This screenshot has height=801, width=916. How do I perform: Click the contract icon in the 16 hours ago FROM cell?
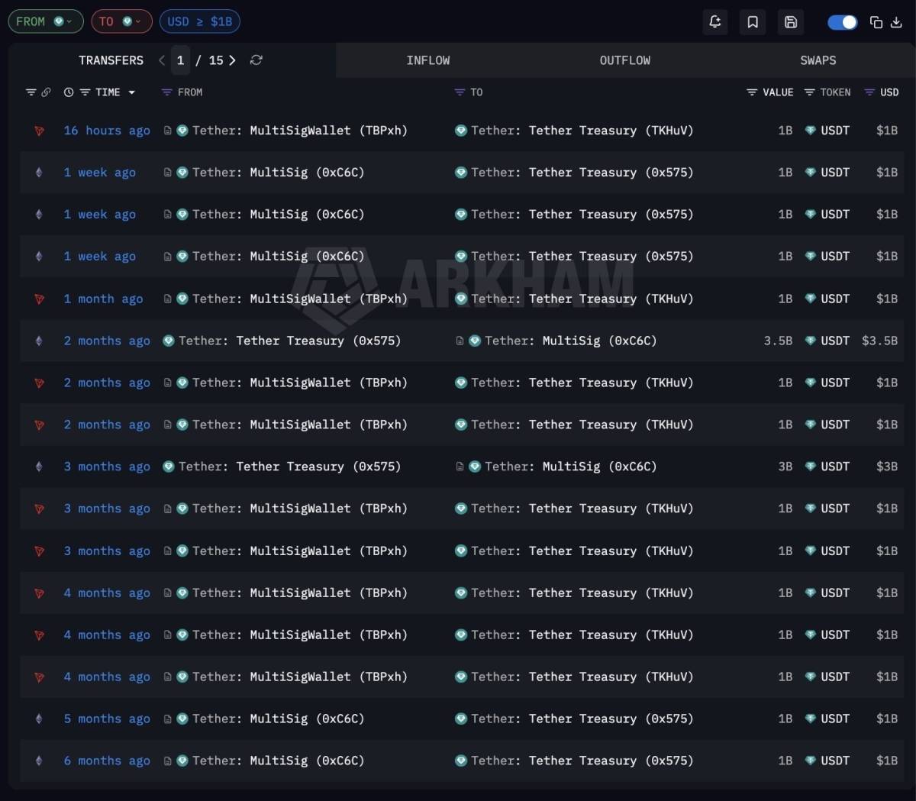tap(168, 131)
